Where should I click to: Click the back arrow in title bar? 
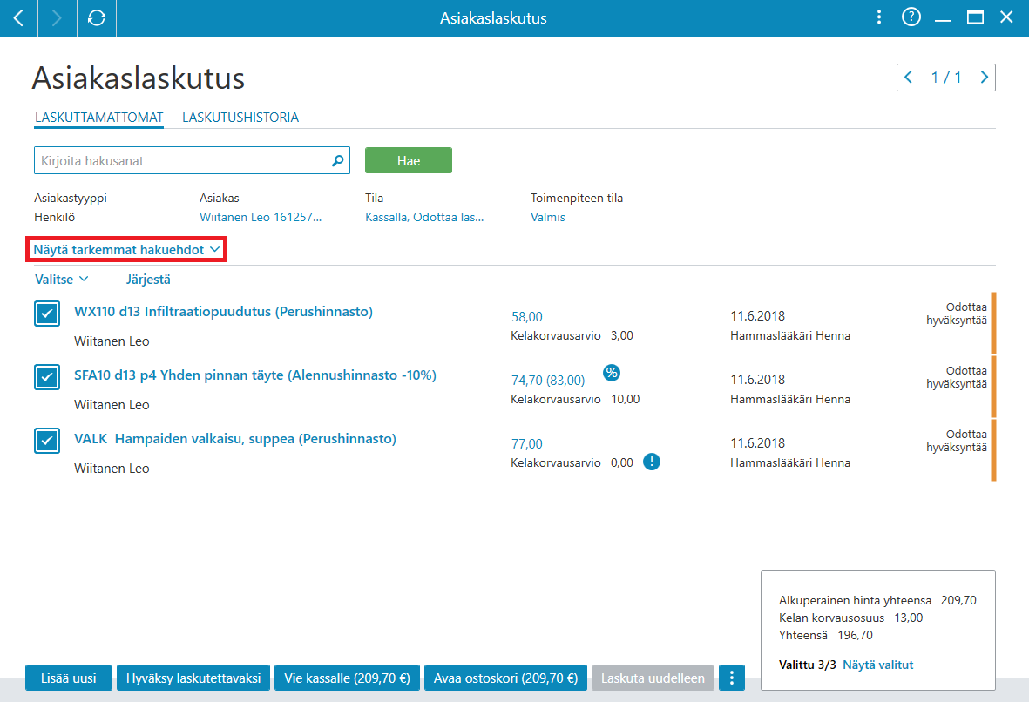pos(19,18)
